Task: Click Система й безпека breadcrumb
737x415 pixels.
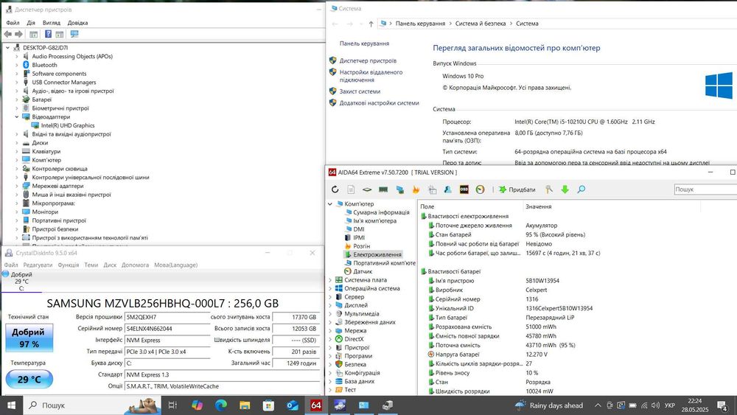Action: click(481, 24)
